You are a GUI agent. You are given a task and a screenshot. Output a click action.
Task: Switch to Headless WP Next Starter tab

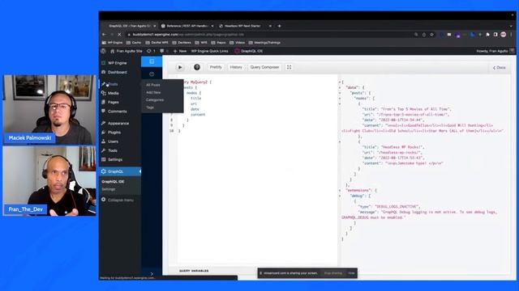point(244,26)
